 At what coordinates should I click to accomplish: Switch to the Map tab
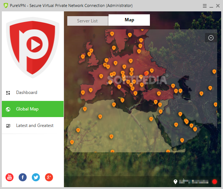pos(129,20)
